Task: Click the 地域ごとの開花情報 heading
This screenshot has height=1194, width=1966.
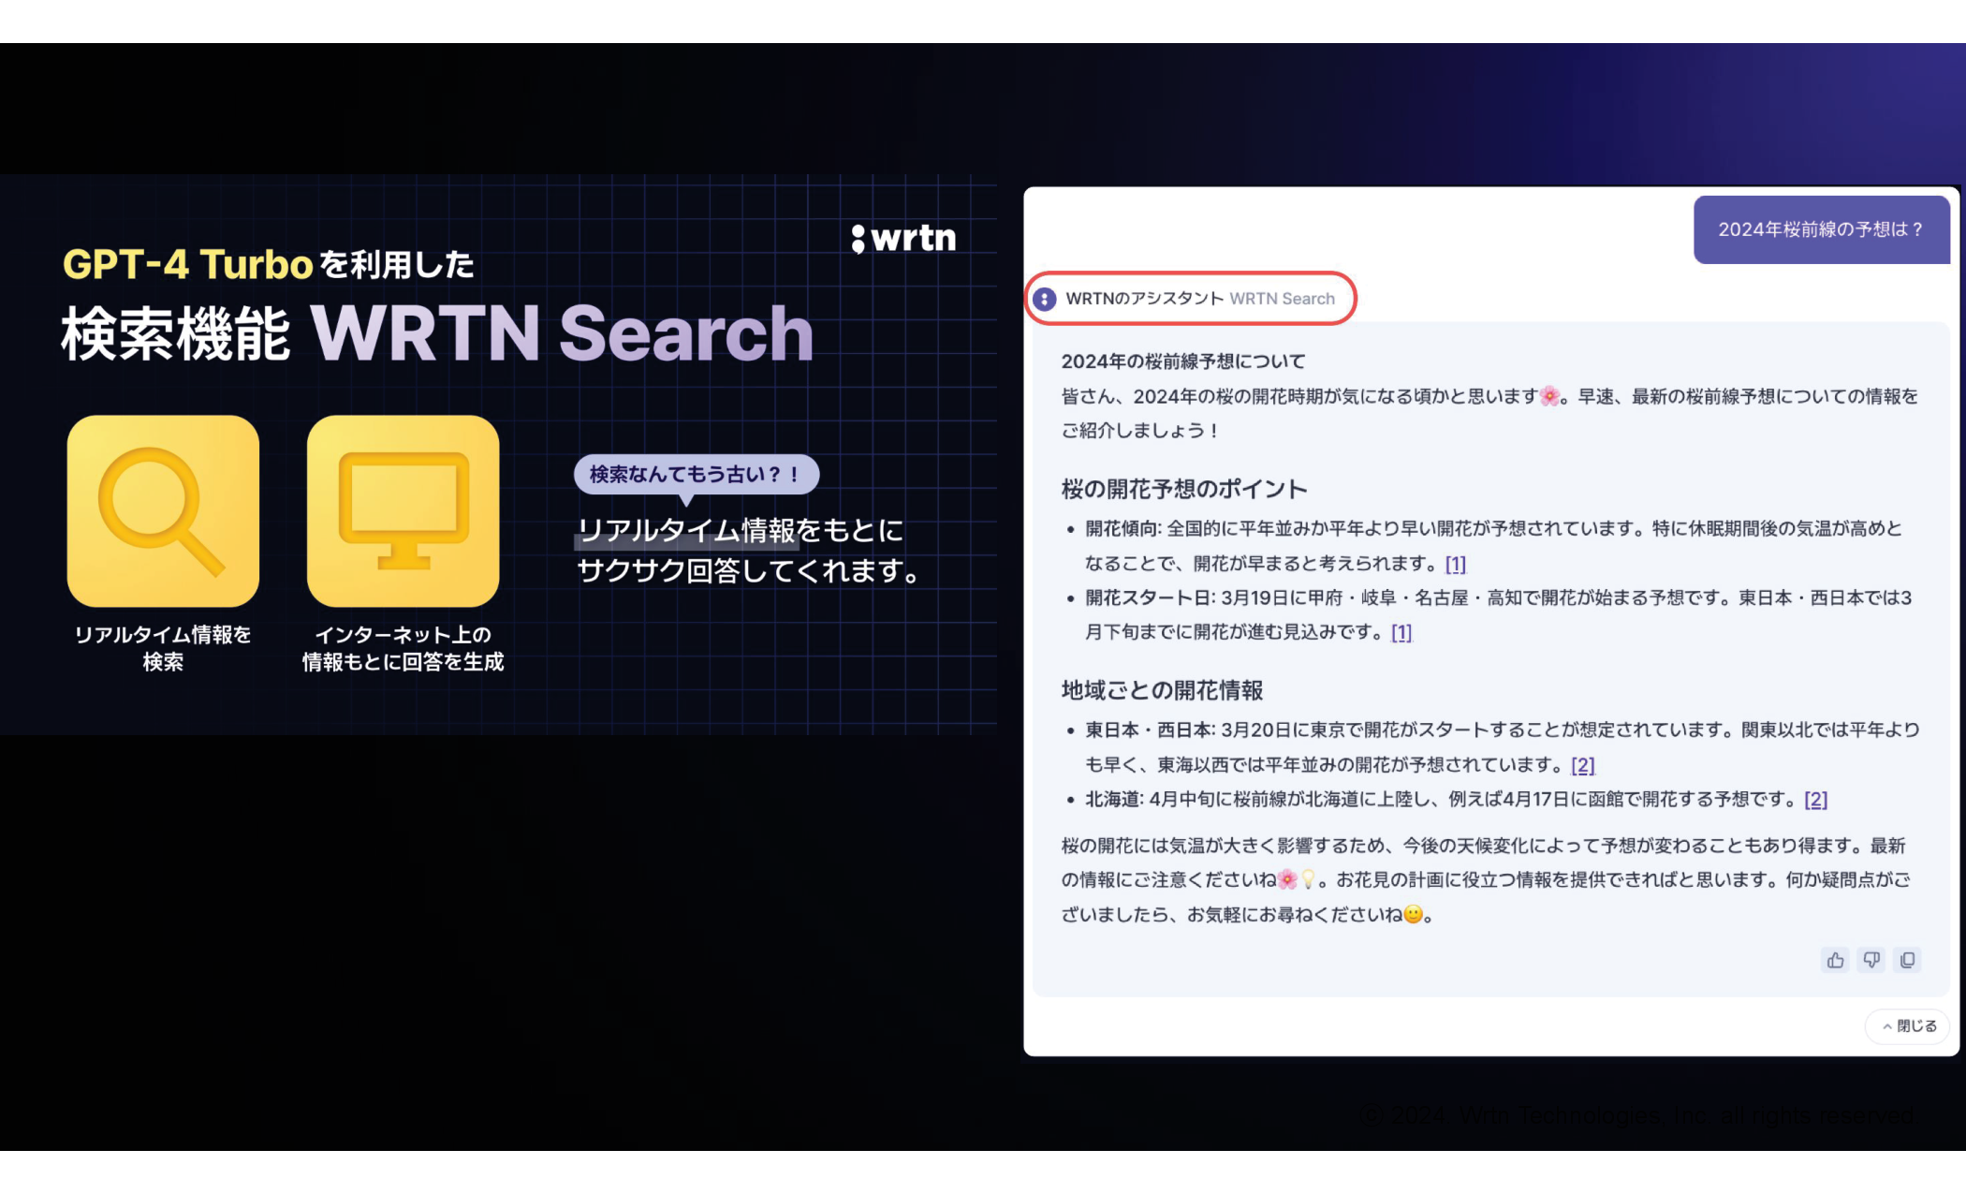Action: [x=1162, y=690]
